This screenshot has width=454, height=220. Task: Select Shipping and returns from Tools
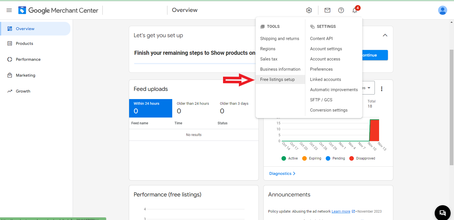coord(280,39)
